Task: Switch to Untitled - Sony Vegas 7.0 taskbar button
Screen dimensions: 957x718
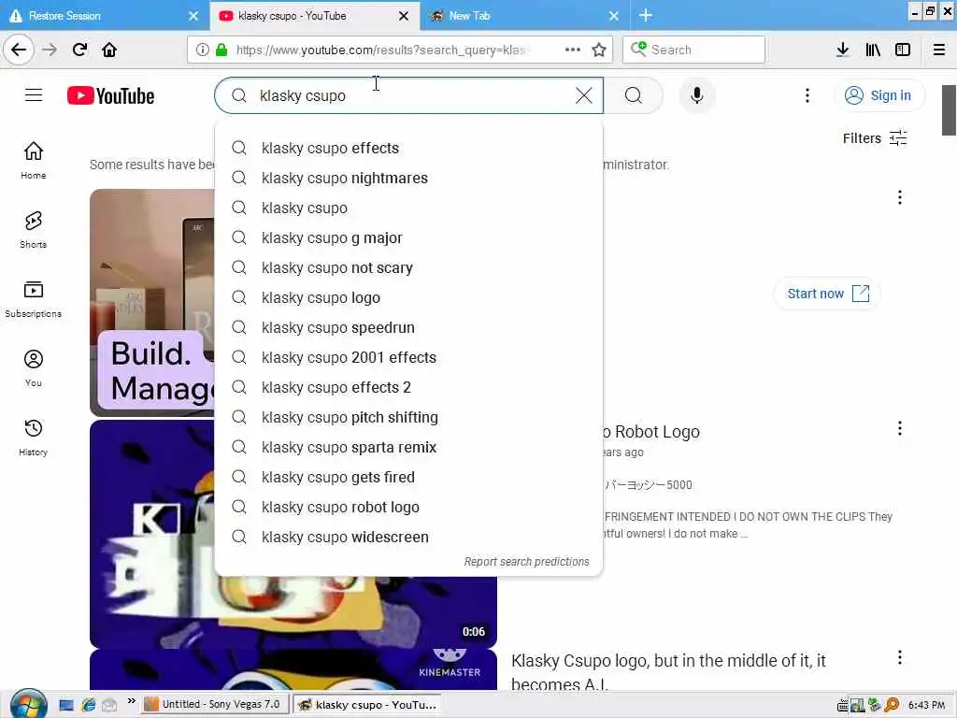Action: pos(216,705)
